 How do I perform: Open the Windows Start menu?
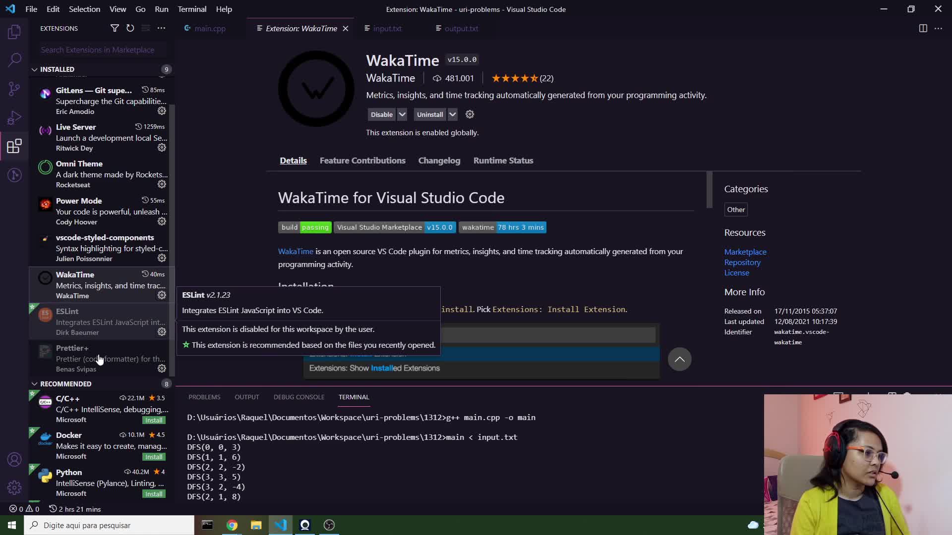(12, 525)
